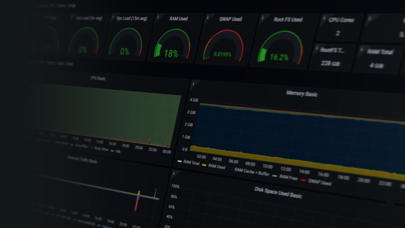405x228 pixels.
Task: Open the RAM Used panel title dropdown
Action: 179,19
